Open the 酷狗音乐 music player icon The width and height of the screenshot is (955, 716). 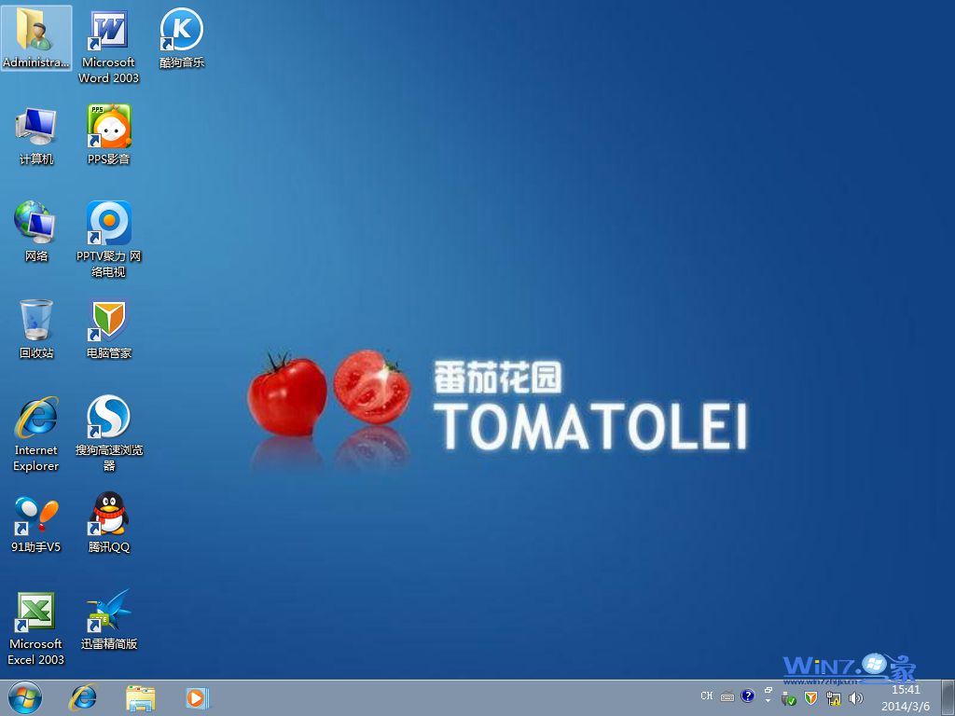point(182,37)
